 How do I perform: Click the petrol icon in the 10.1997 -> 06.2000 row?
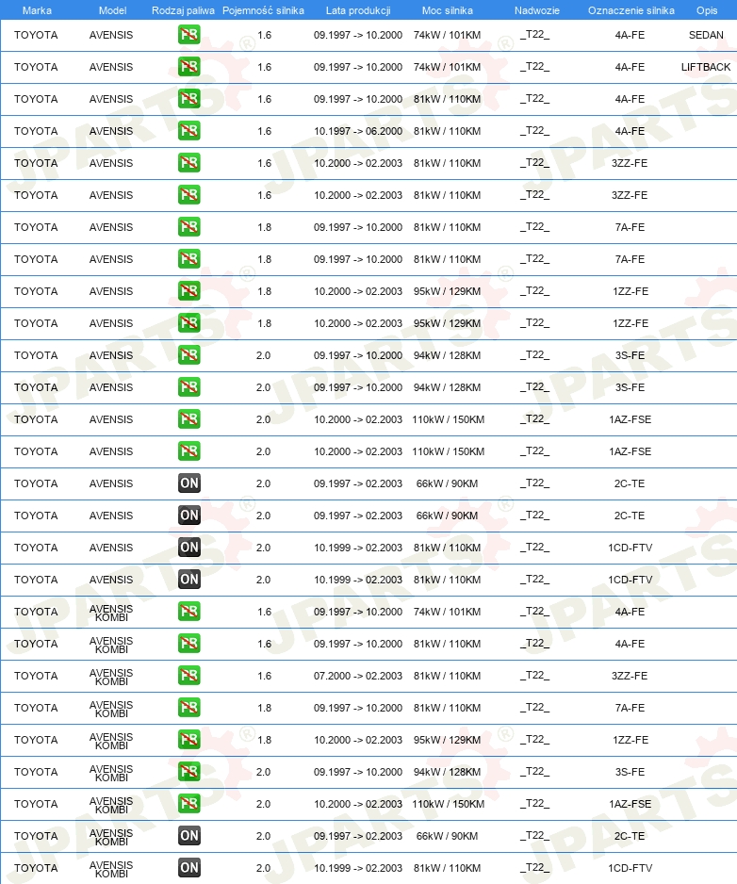click(188, 131)
